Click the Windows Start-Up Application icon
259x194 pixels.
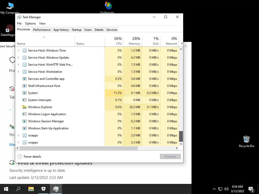tap(25, 128)
